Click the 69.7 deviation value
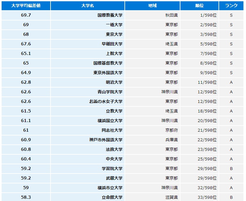 coord(26,15)
